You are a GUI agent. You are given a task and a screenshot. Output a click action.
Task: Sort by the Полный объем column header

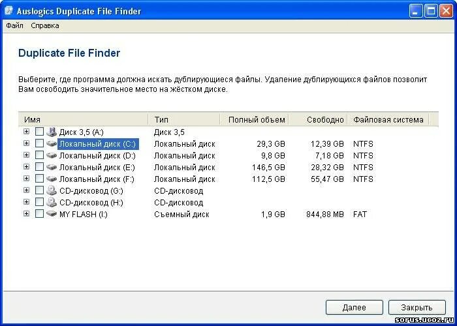(254, 119)
